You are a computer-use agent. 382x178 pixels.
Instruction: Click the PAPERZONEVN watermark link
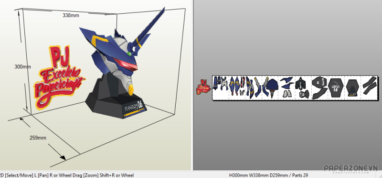click(351, 168)
